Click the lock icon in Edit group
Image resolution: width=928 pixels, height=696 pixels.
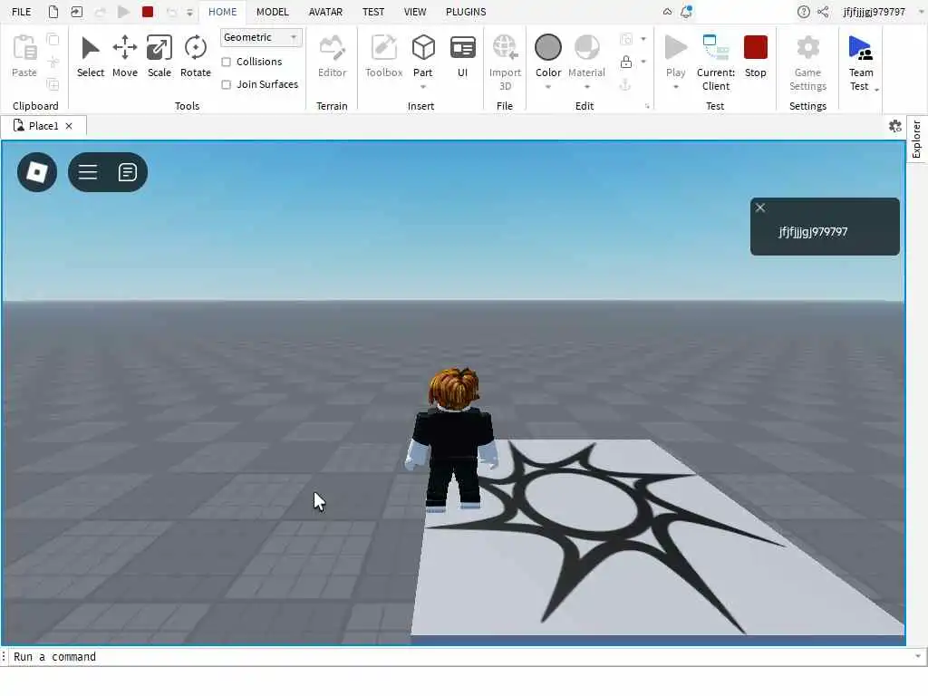tap(626, 62)
